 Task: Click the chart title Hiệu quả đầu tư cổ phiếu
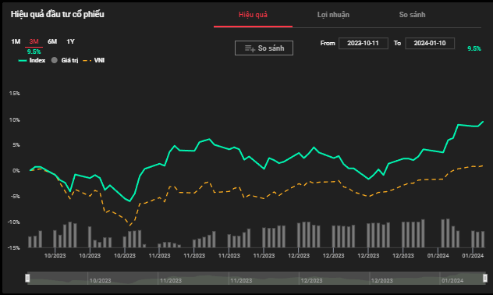pyautogui.click(x=57, y=15)
